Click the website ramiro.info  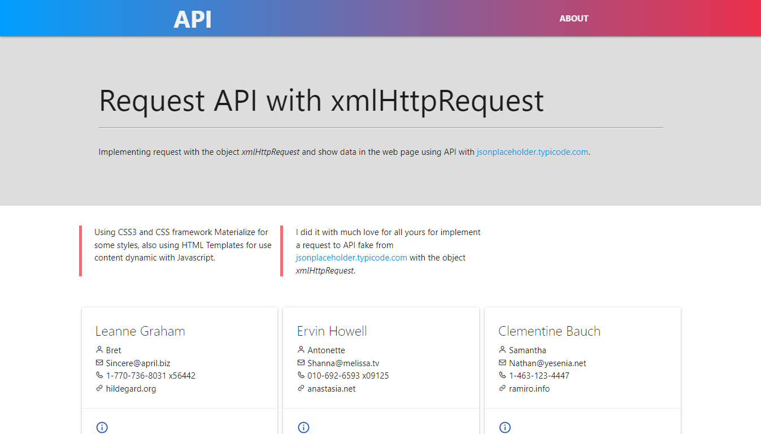coord(529,389)
